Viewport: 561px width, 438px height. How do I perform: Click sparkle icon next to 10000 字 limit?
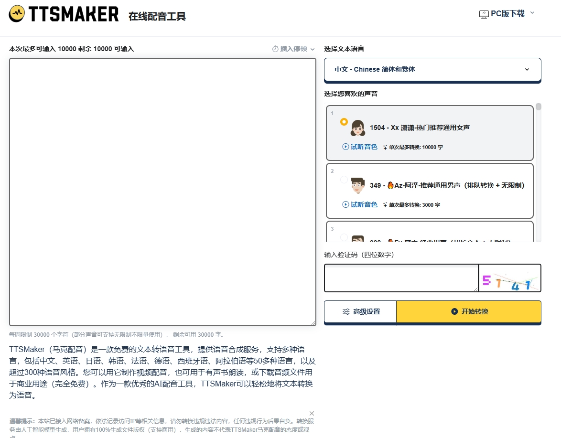(385, 147)
